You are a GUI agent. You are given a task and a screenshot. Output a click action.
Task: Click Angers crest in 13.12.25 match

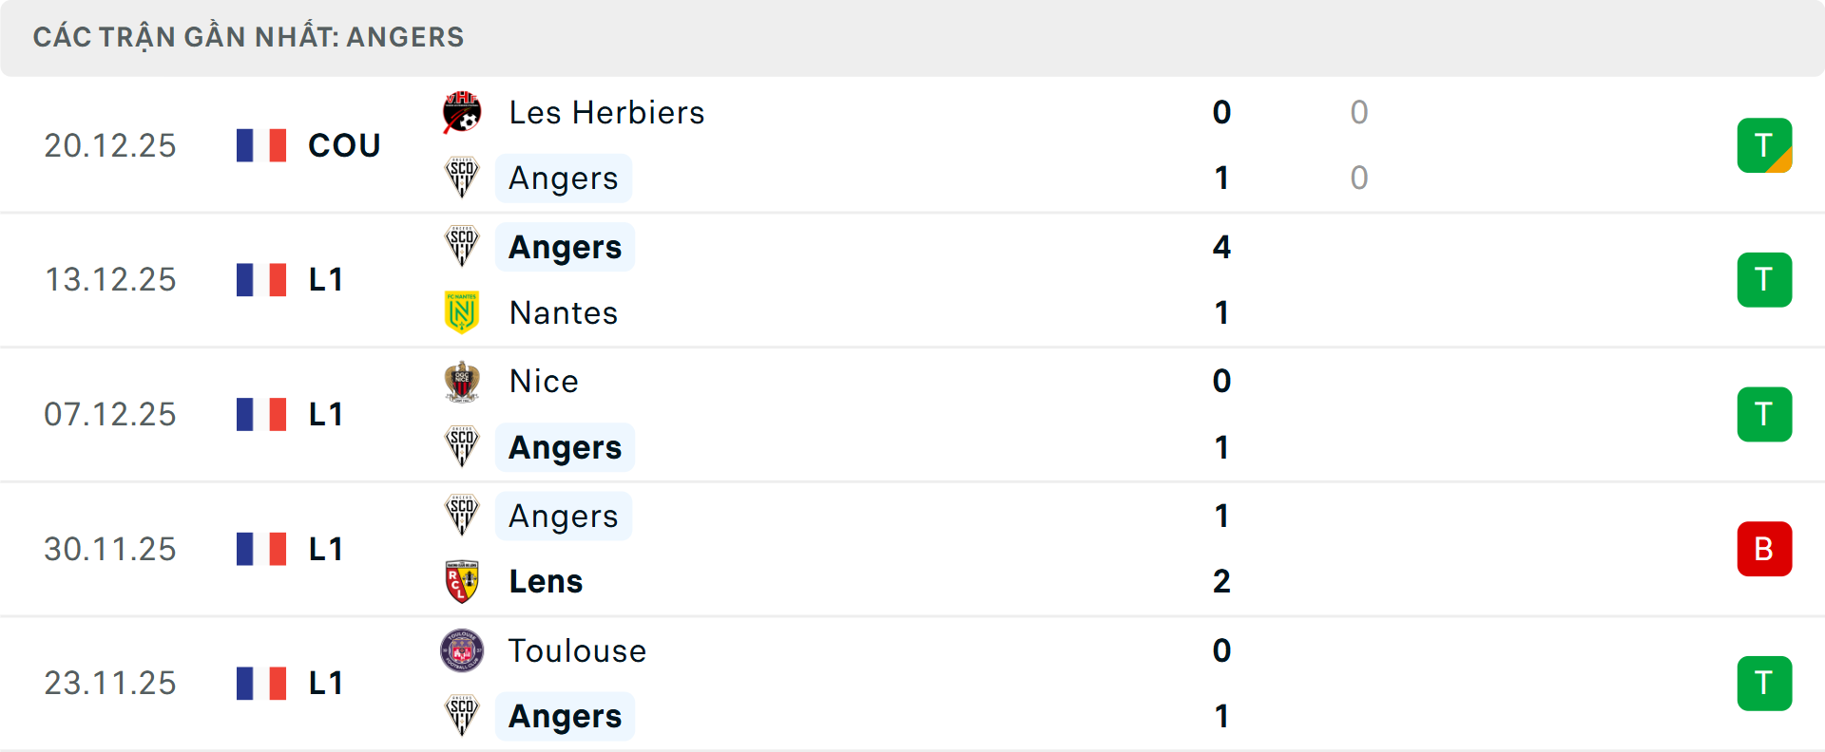(462, 247)
